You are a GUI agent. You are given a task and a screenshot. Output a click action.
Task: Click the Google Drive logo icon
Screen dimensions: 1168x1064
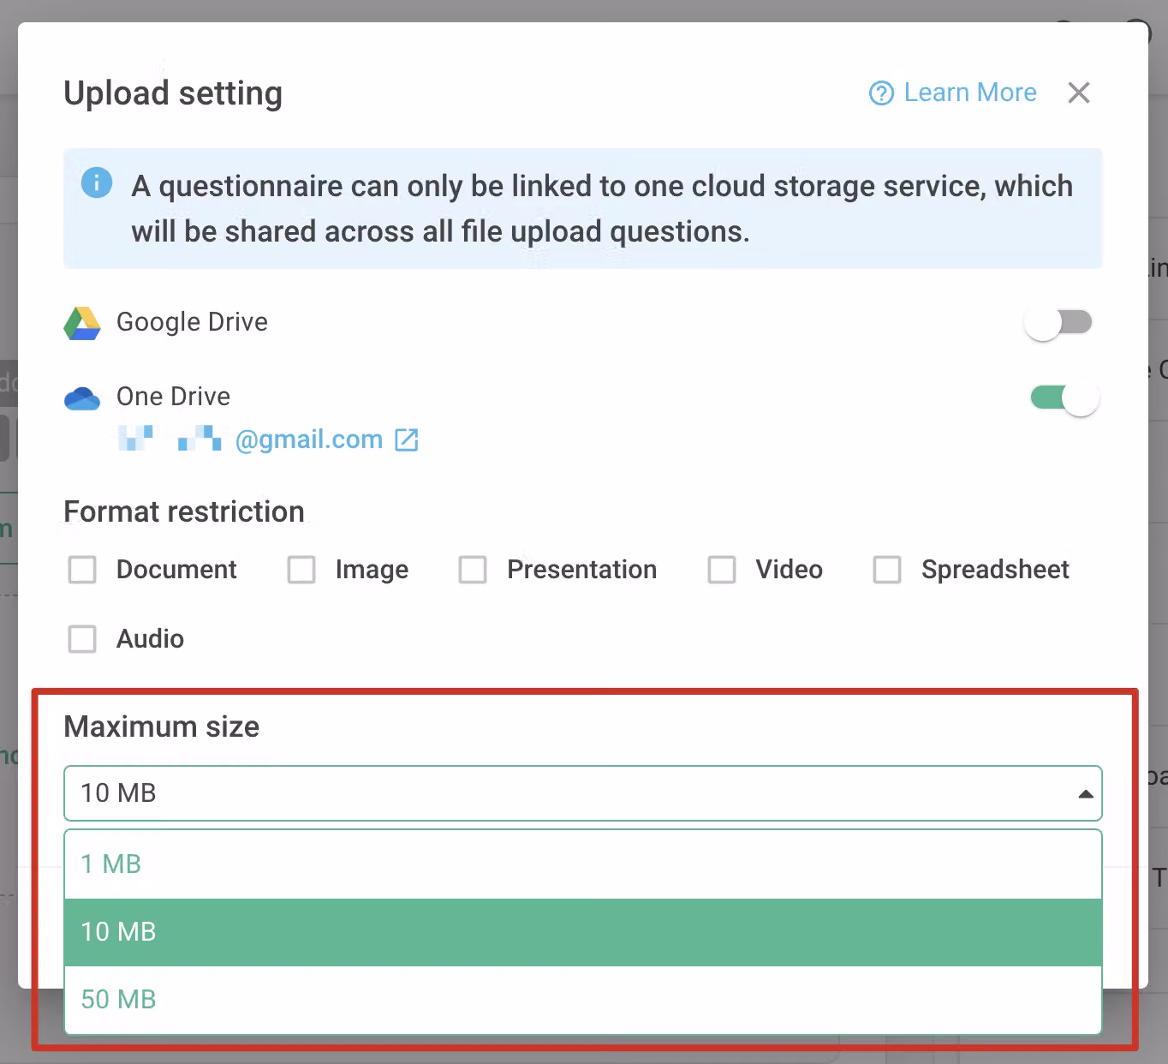coord(82,323)
